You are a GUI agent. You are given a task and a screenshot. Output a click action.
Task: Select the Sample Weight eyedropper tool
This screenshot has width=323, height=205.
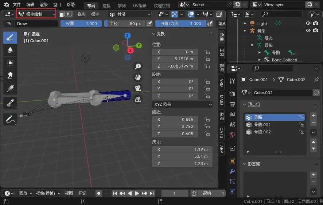tap(10, 103)
